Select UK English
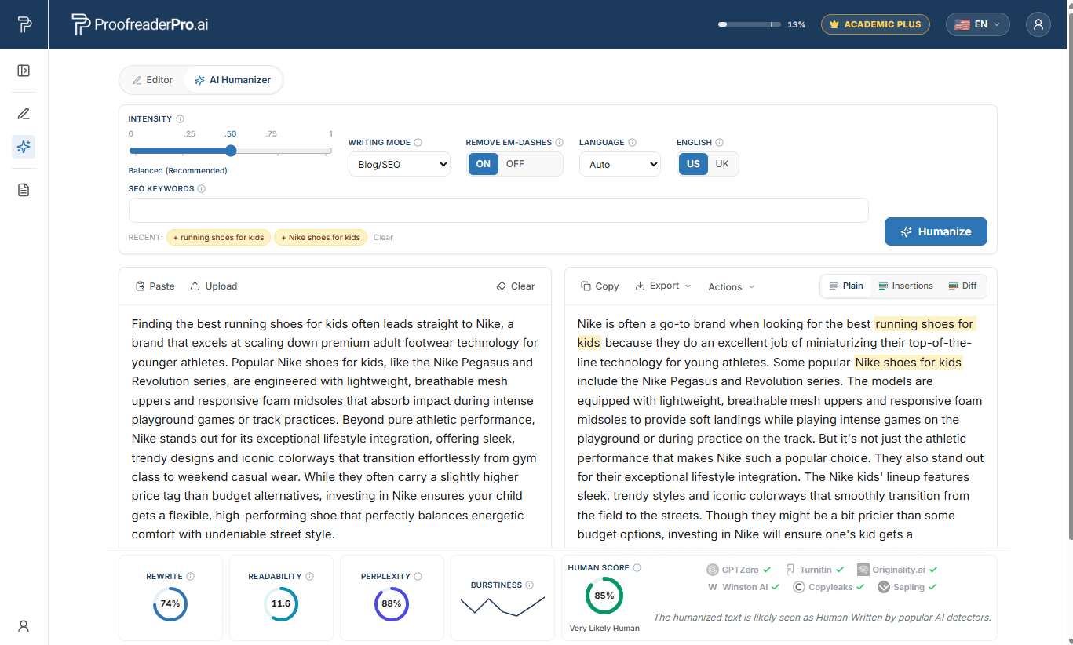This screenshot has width=1073, height=645. coord(722,164)
